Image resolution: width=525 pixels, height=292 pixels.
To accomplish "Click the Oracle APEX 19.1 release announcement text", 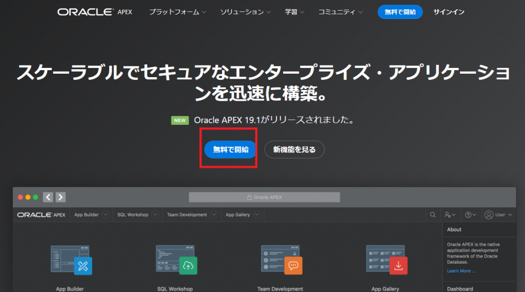I will (274, 120).
